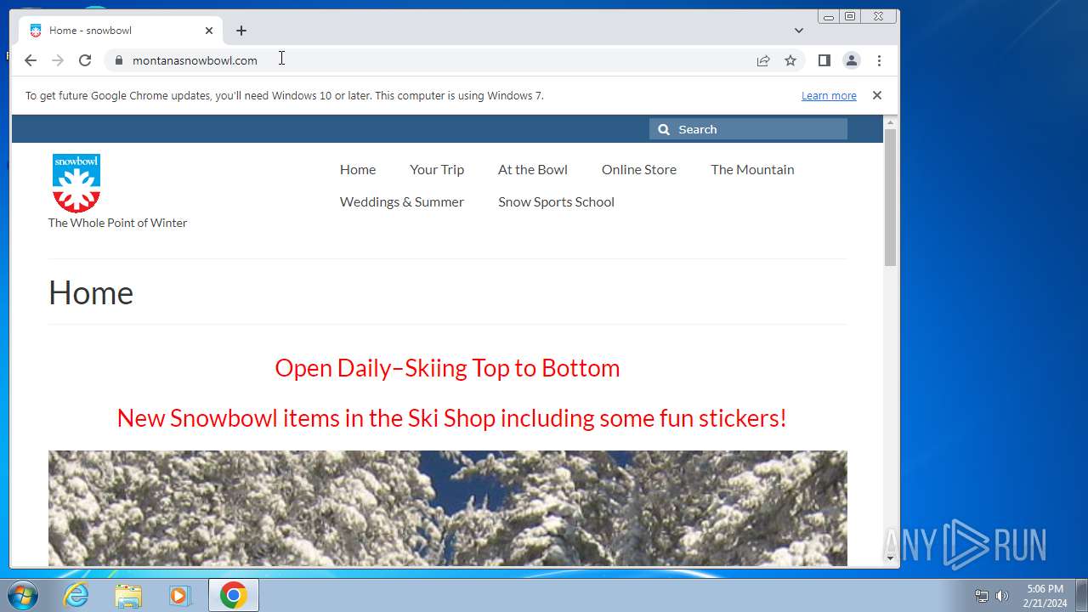Open the Online Store menu
This screenshot has width=1088, height=612.
(639, 169)
